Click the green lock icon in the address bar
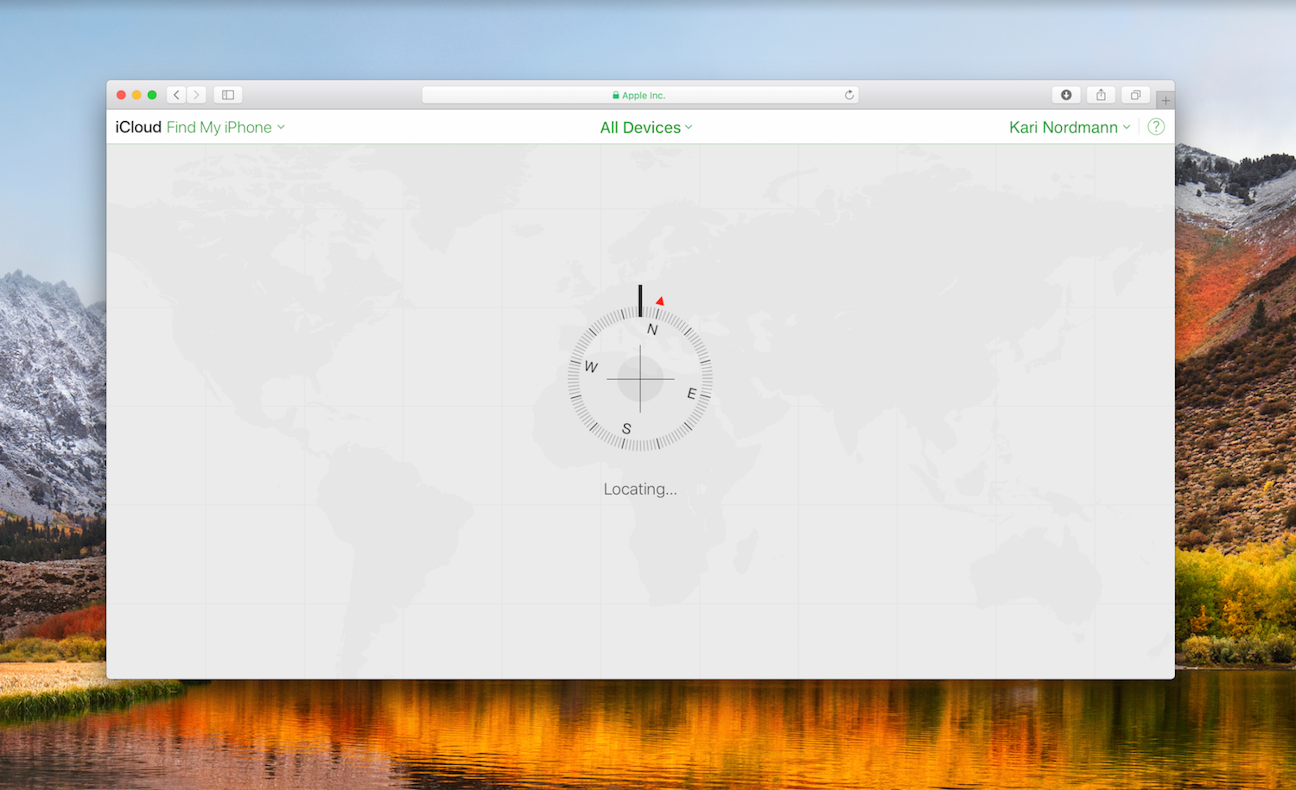1296x790 pixels. tap(615, 95)
